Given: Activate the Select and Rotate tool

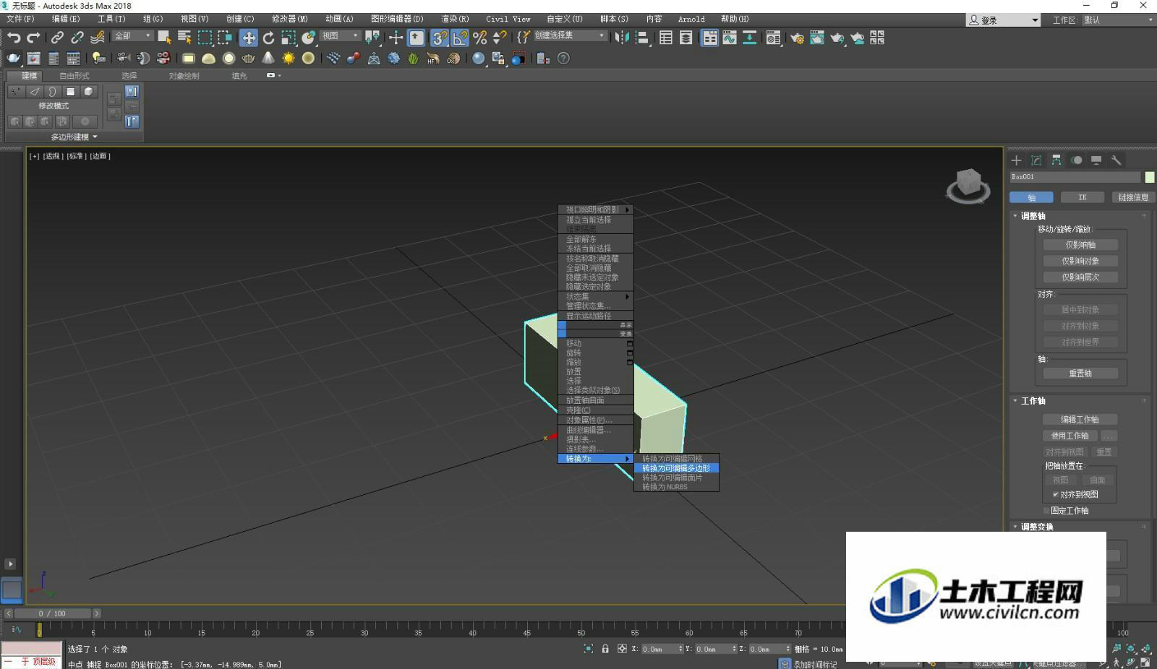Looking at the screenshot, I should click(268, 38).
